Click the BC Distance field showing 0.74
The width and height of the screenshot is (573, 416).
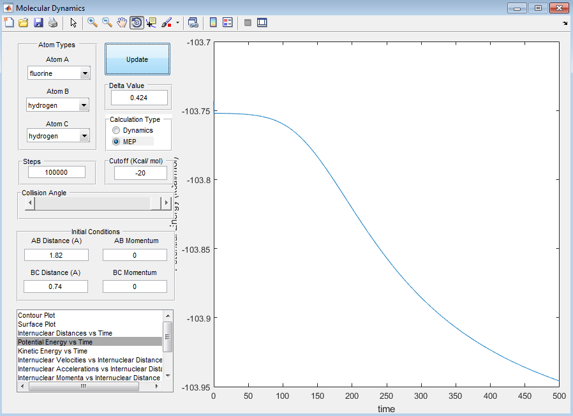56,286
